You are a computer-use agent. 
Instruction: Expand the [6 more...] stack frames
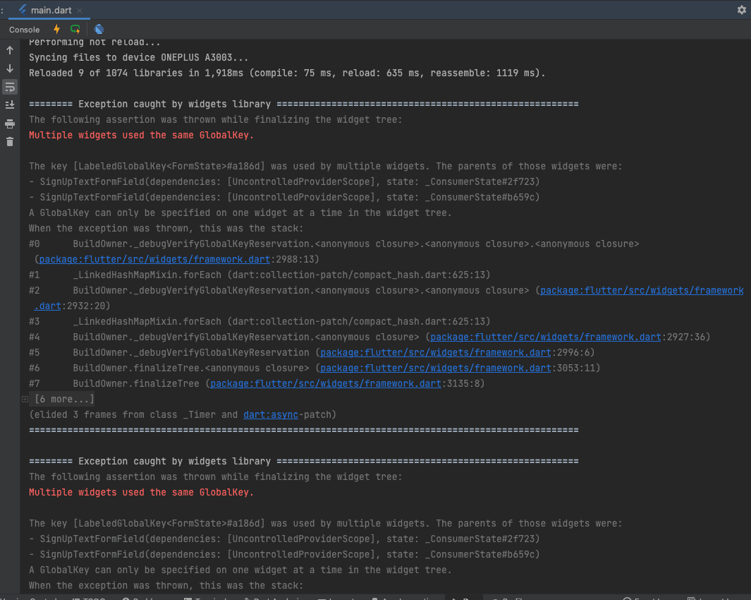coord(63,399)
